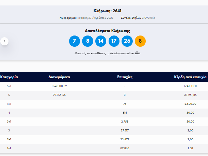Select the 33.251,85 winnings value
Image resolution: width=208 pixels, height=156 pixels.
point(190,95)
